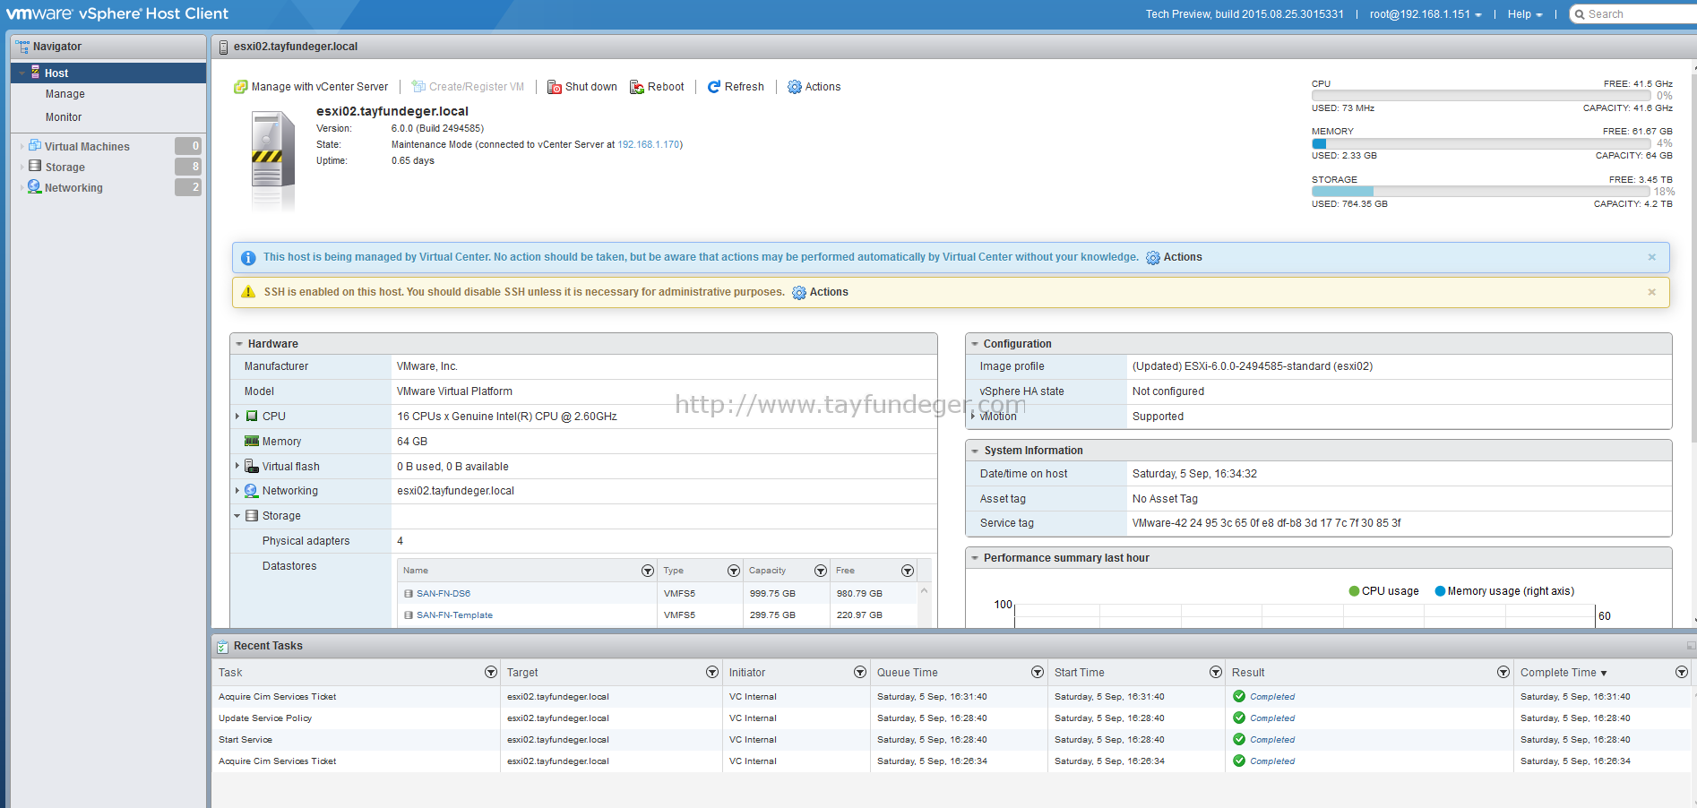Click the SAN-FN-DS6 datastore icon
Viewport: 1697px width, 808px height.
409,594
